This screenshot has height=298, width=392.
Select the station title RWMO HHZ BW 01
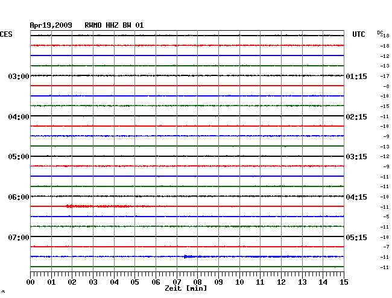(x=114, y=25)
